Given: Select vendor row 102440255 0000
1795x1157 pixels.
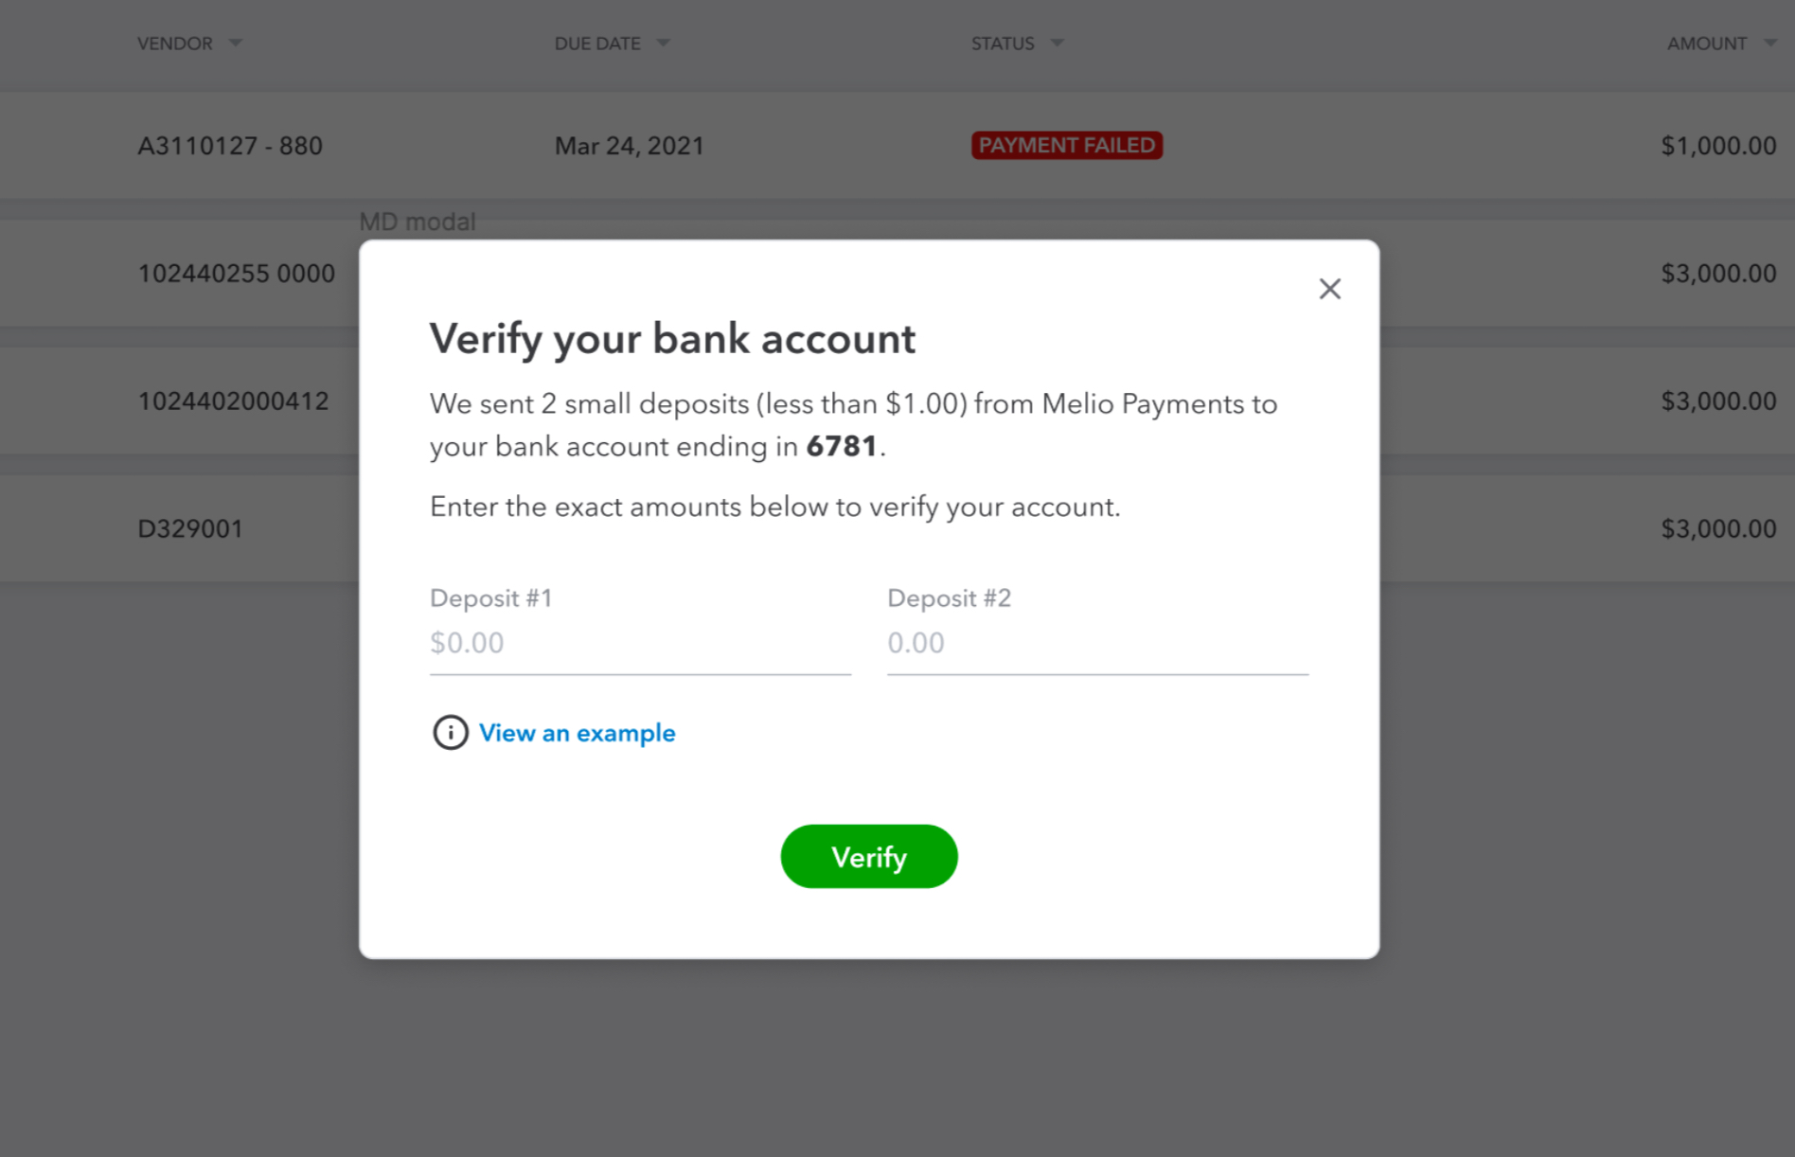Looking at the screenshot, I should tap(236, 274).
